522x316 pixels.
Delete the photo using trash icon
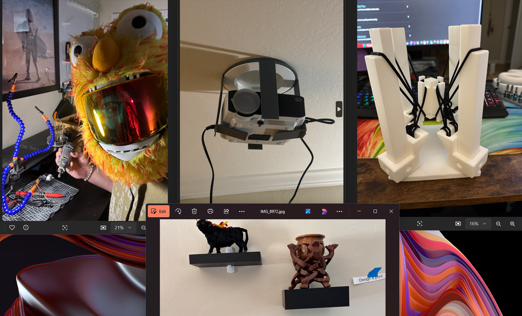[194, 211]
